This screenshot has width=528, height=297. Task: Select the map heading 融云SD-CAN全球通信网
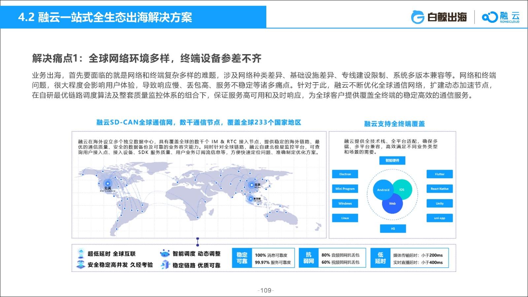[199, 122]
